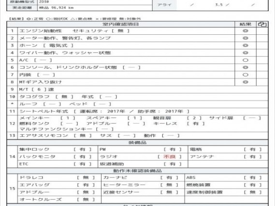This screenshot has height=206, width=275.
Task: Click the ○ result for A/C row
Action: (246, 60)
